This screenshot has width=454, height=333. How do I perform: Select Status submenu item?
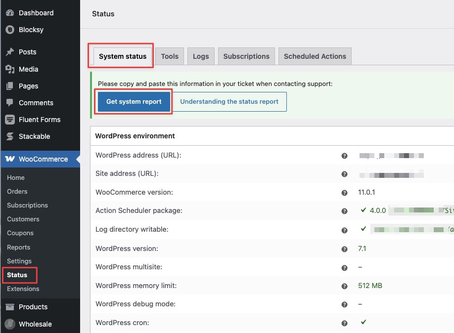click(x=17, y=275)
